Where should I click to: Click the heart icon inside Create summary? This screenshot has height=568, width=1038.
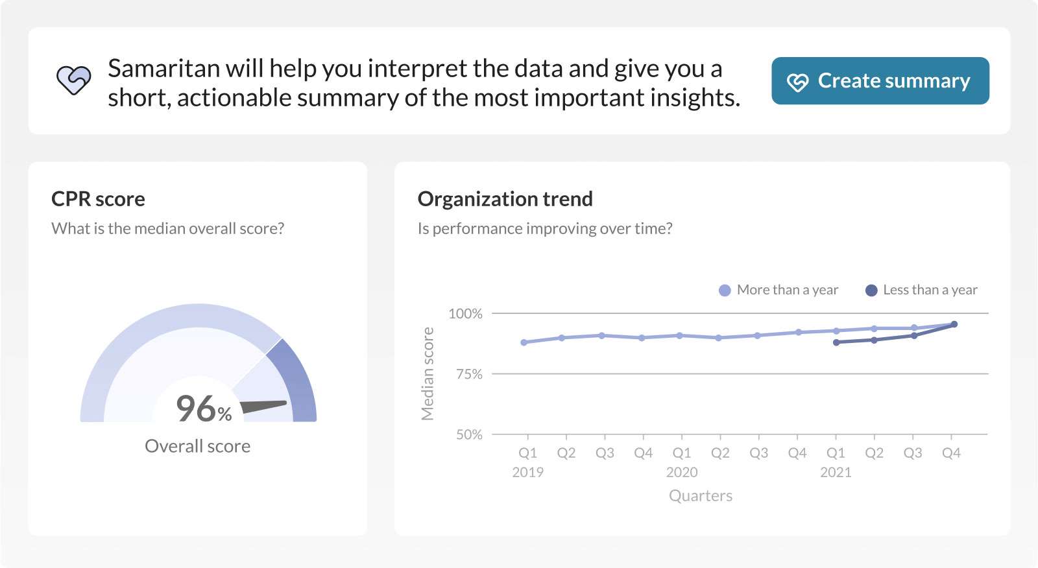coord(797,82)
